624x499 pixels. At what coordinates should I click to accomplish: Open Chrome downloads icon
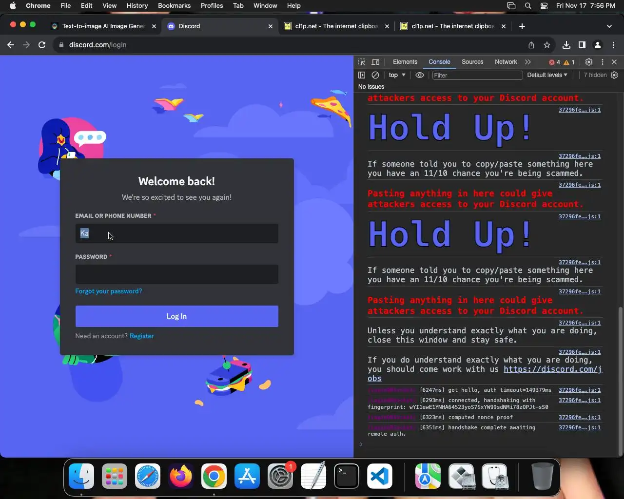click(x=566, y=45)
